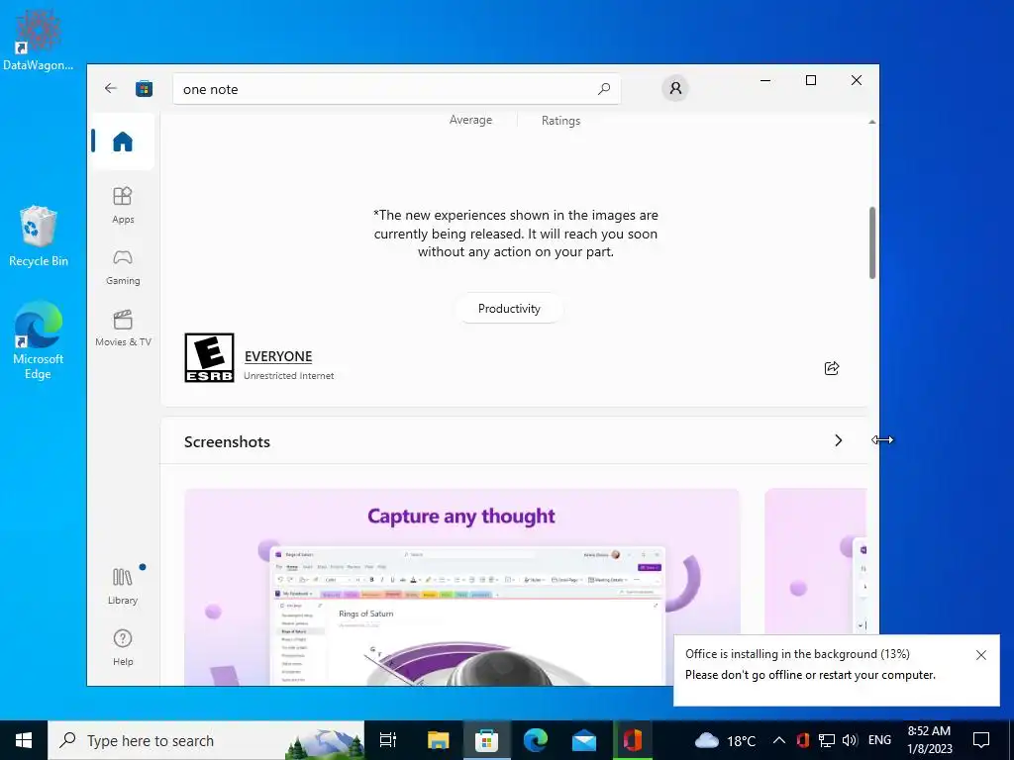Image resolution: width=1014 pixels, height=760 pixels.
Task: Click the 'Ratings' label
Action: pyautogui.click(x=560, y=120)
